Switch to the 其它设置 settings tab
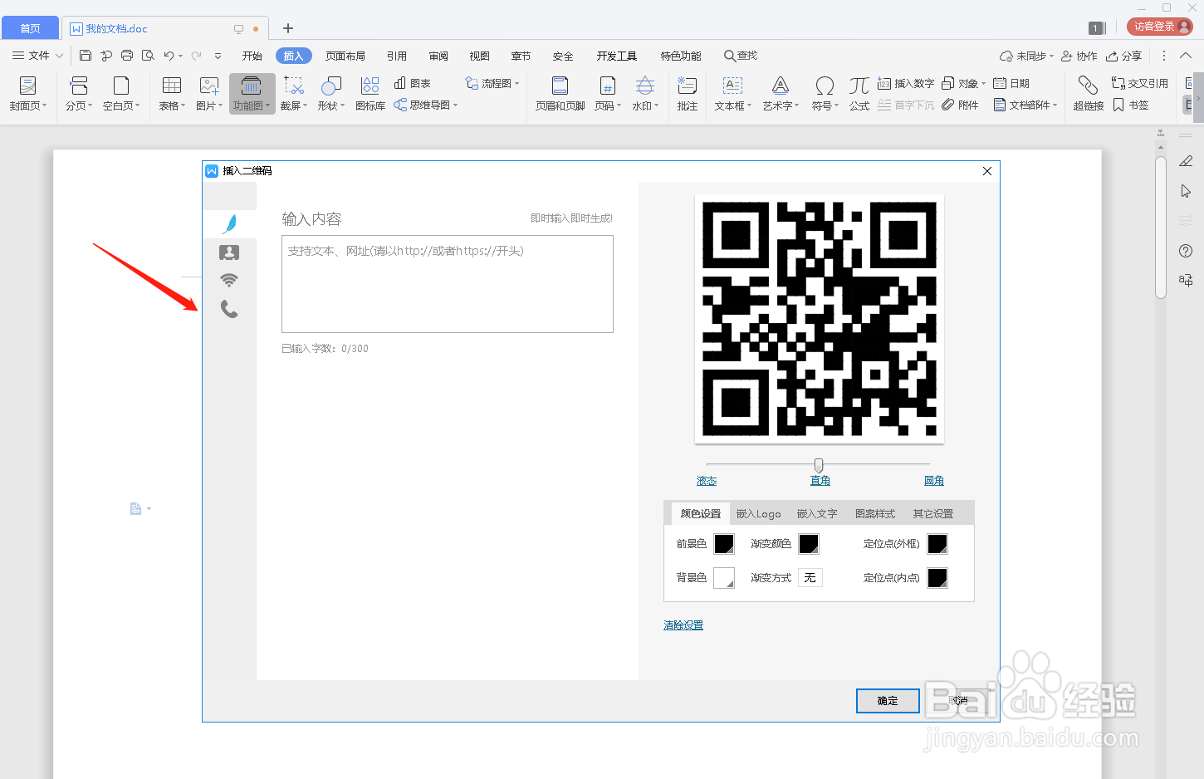This screenshot has width=1204, height=779. point(933,513)
